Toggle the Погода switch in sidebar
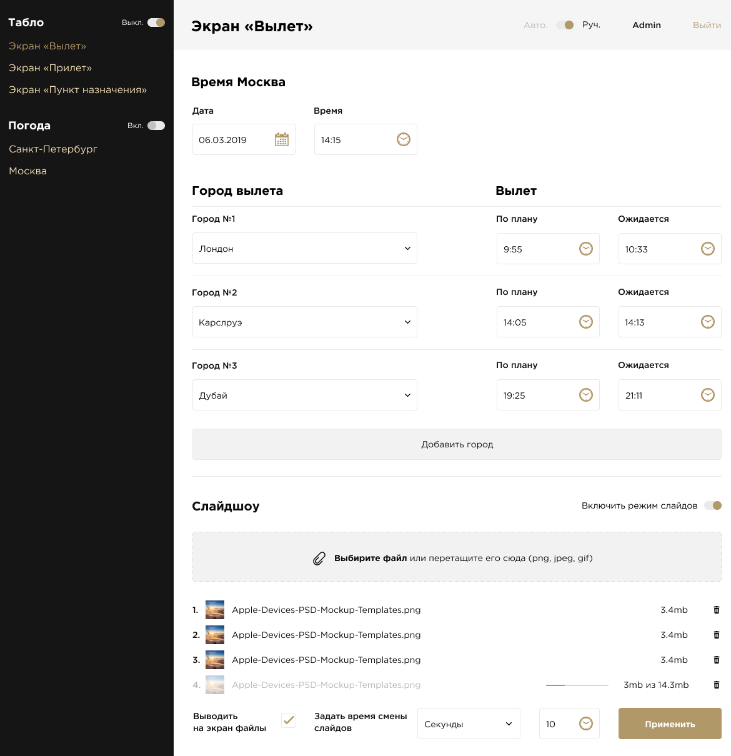Screen dimensions: 731x756 point(156,126)
